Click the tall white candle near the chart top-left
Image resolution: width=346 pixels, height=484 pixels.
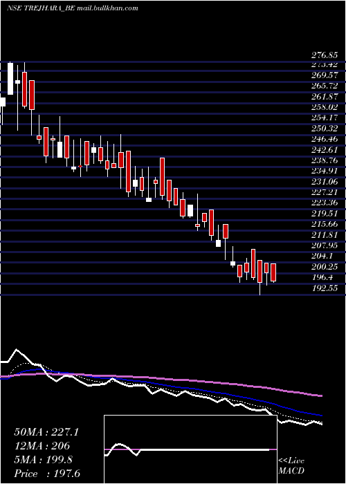click(x=10, y=79)
